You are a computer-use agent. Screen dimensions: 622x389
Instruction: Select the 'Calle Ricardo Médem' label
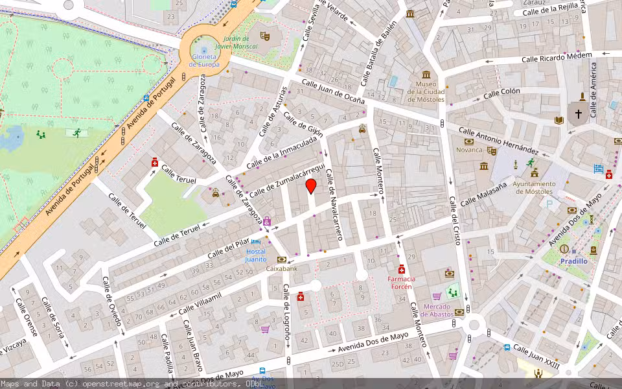[x=557, y=58]
